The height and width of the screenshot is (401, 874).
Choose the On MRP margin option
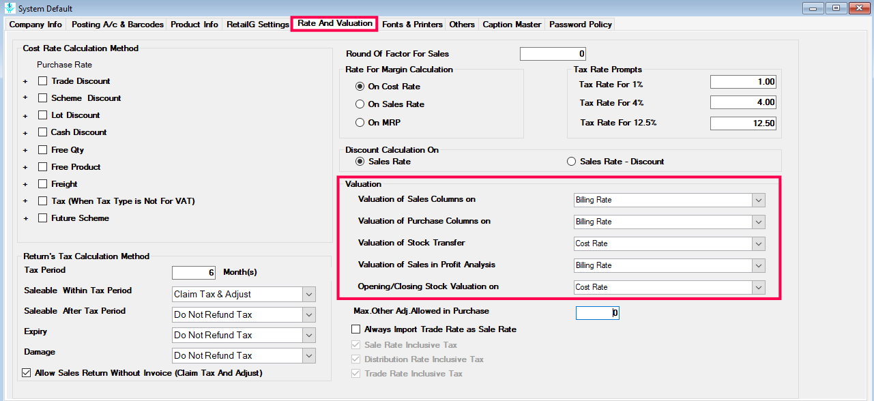360,123
